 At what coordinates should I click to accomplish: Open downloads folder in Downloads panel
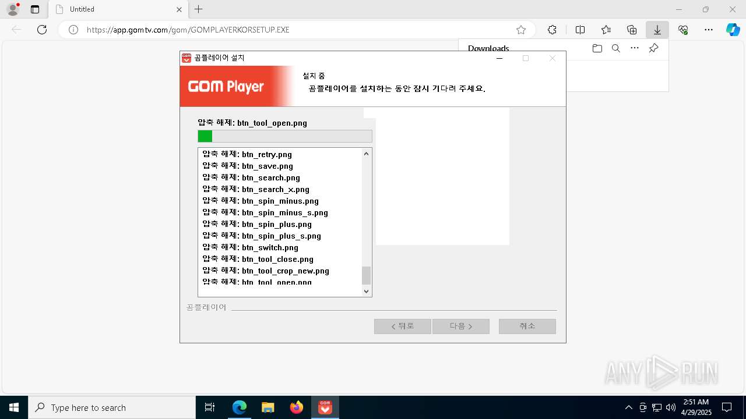point(597,48)
